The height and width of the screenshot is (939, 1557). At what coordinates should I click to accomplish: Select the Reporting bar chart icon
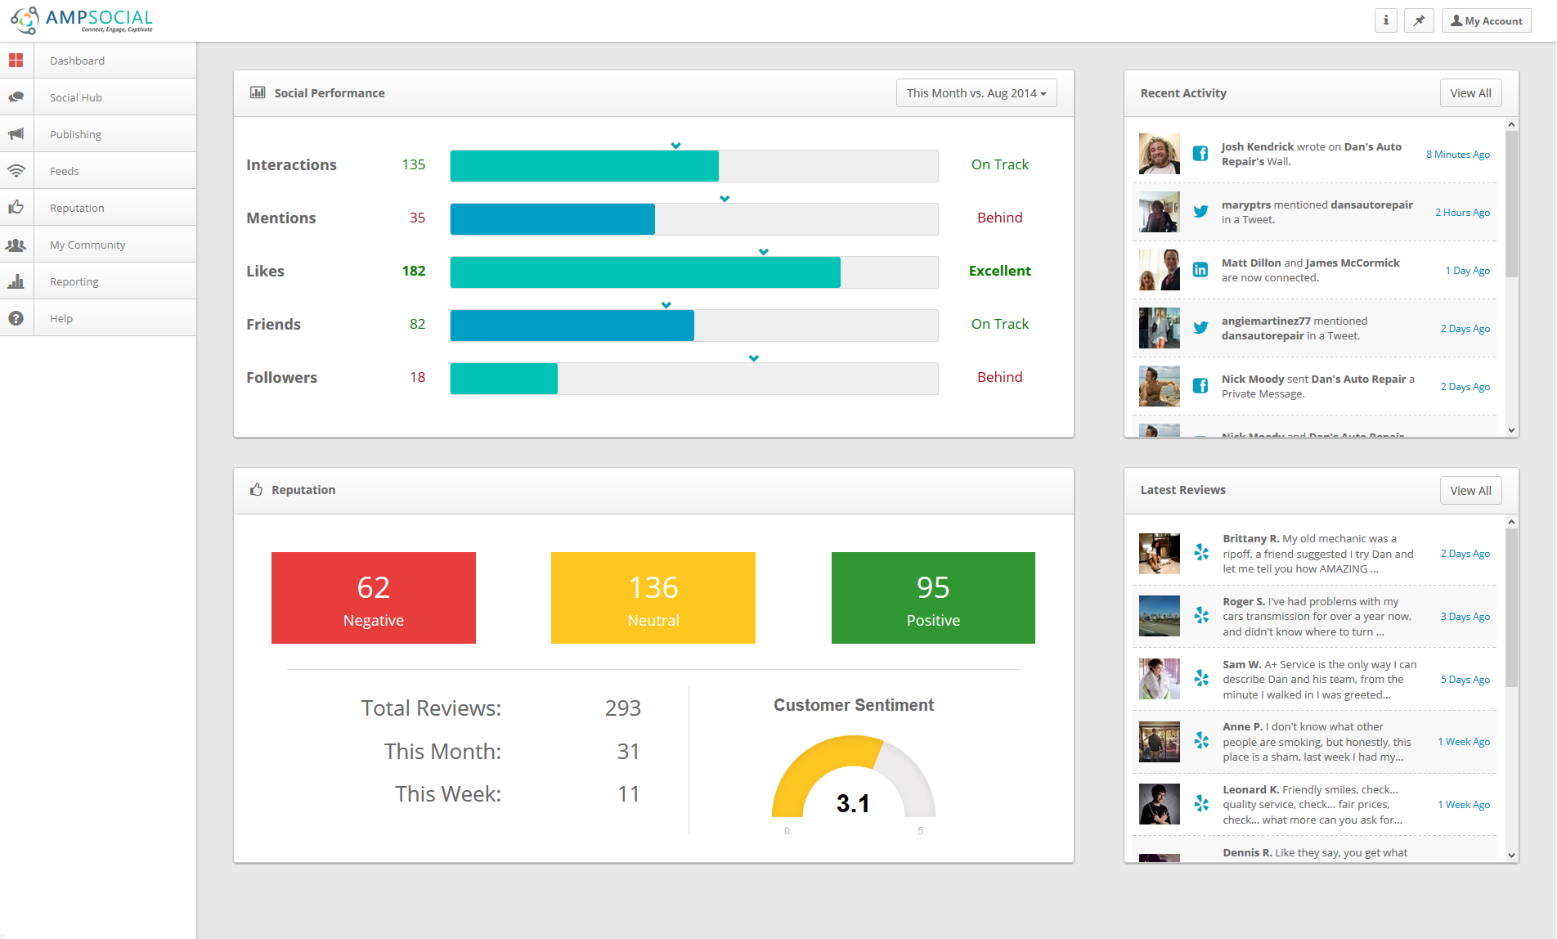(x=16, y=281)
